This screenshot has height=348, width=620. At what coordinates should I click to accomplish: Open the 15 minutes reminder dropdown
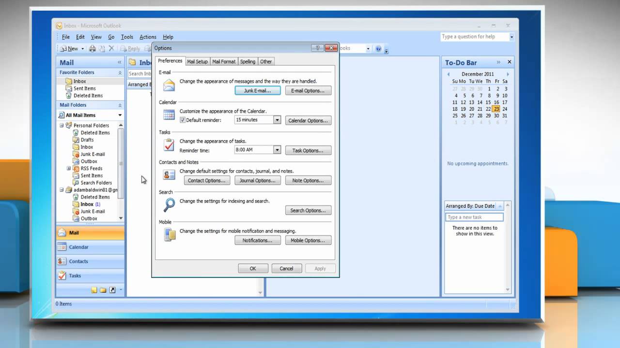point(277,120)
